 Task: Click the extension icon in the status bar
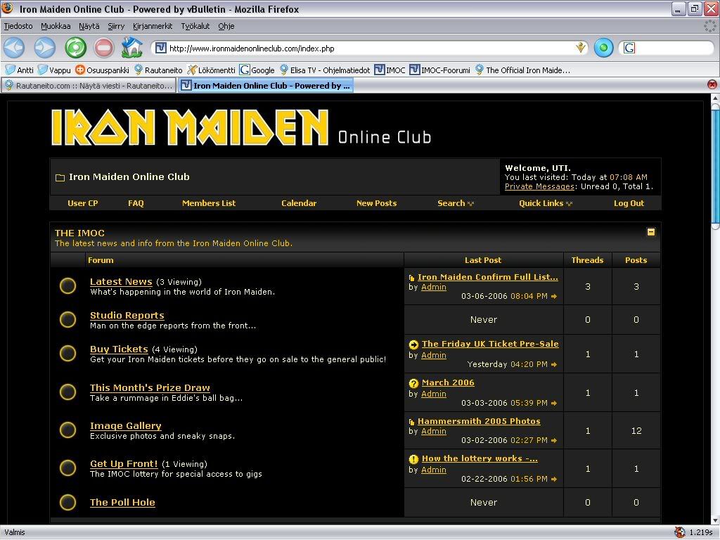(x=680, y=532)
